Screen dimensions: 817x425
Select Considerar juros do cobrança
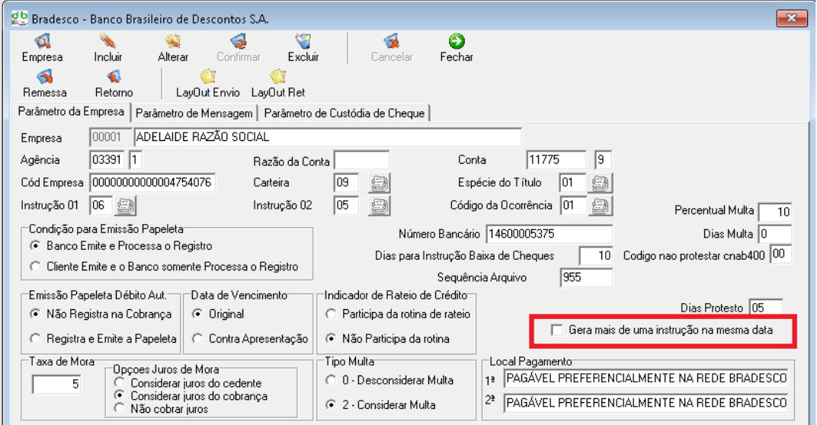point(120,395)
